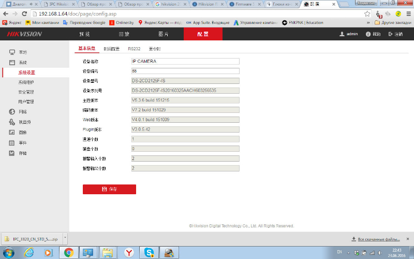The height and width of the screenshot is (259, 414).
Task: Open the Onliner.by bookmark
Action: click(x=122, y=23)
